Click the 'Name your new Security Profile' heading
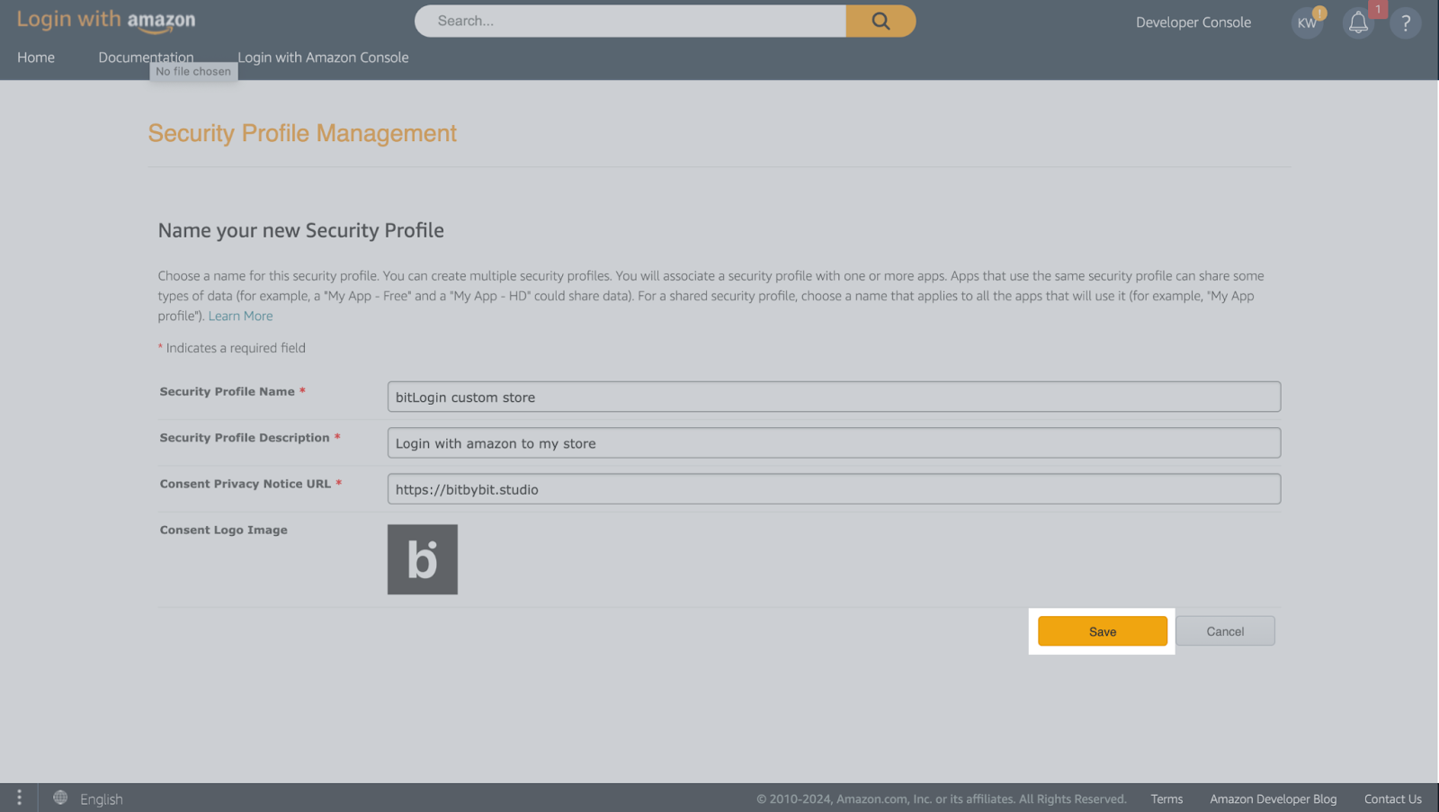The height and width of the screenshot is (812, 1439). (300, 230)
